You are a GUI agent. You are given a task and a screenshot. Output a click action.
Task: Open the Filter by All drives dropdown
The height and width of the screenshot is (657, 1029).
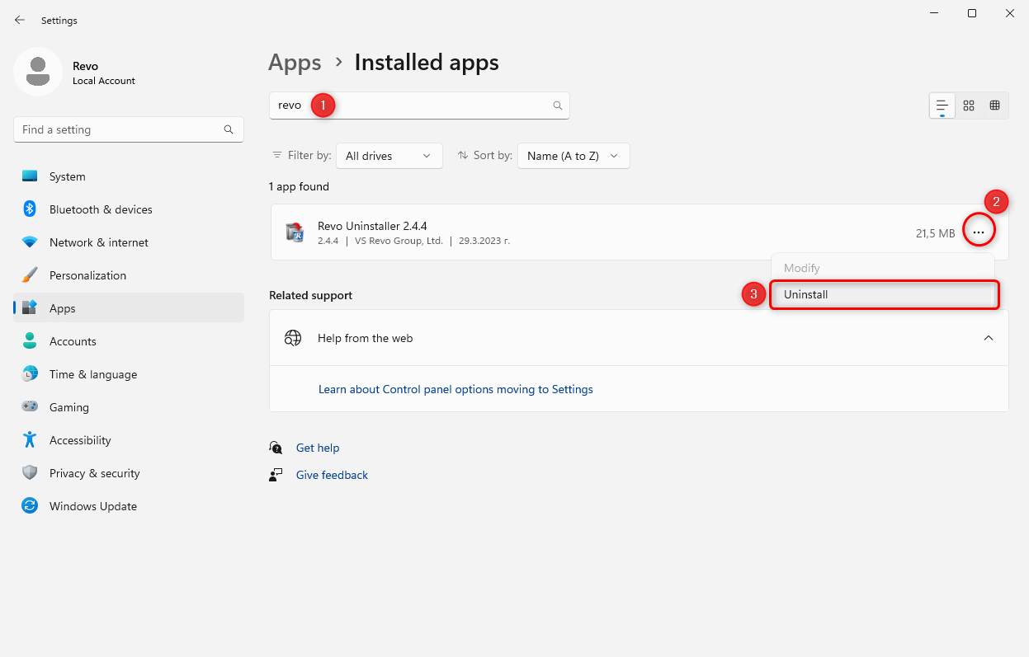(389, 156)
